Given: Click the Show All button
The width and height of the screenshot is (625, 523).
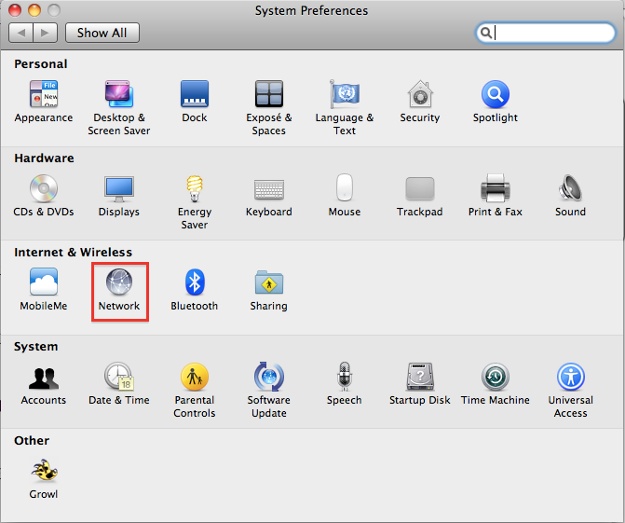Looking at the screenshot, I should 102,33.
